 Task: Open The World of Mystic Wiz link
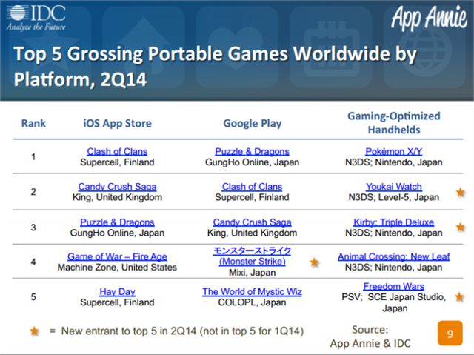point(252,292)
